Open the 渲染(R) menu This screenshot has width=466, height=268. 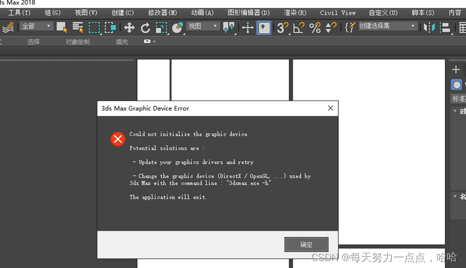tap(295, 13)
